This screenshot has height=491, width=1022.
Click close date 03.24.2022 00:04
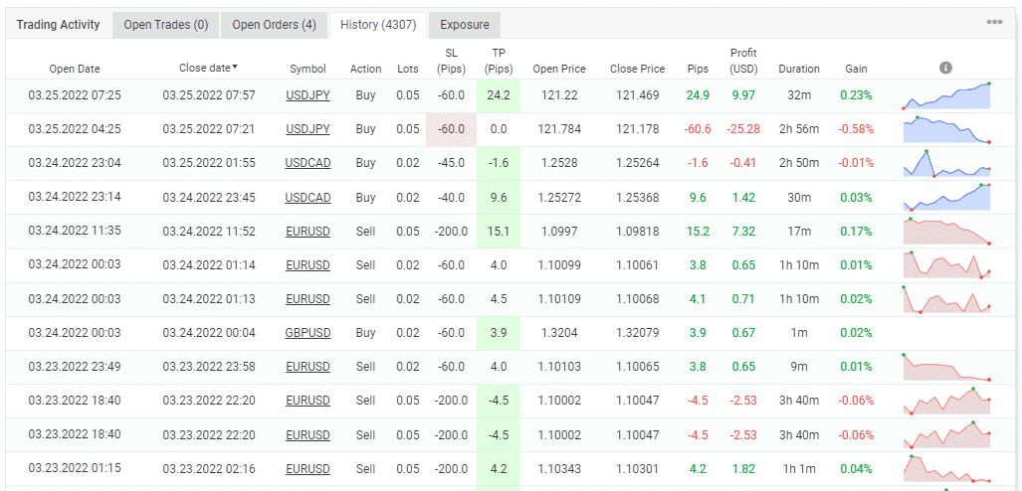209,333
